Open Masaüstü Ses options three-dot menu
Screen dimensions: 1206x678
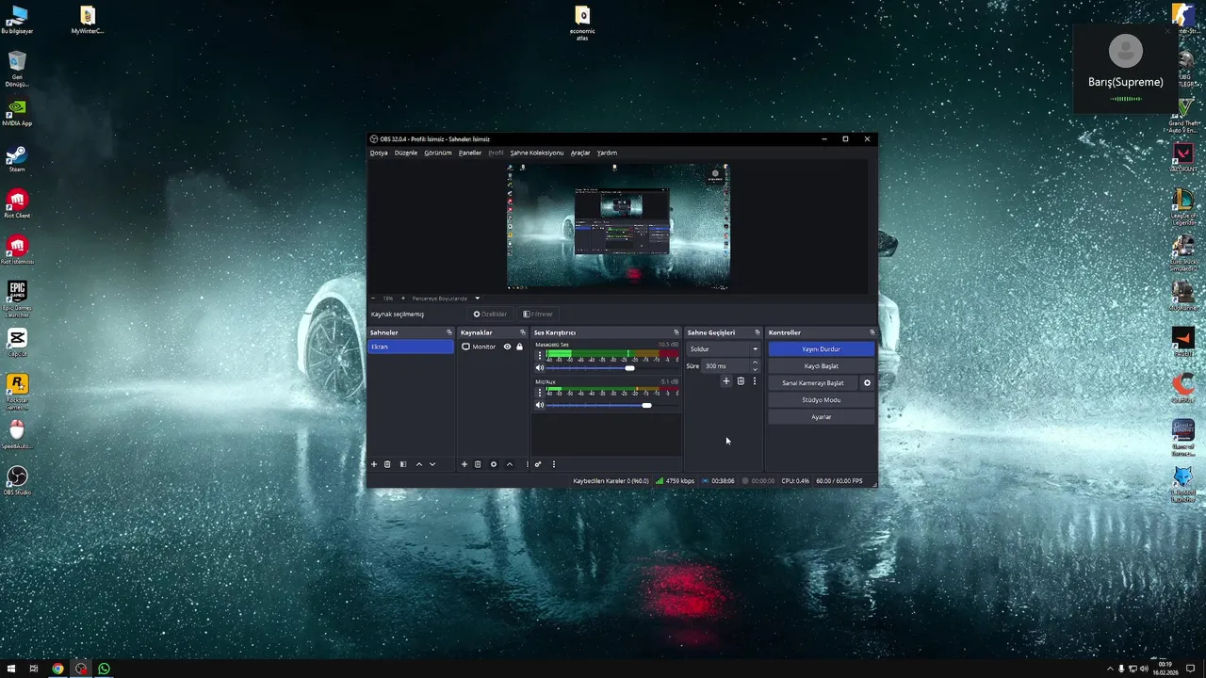[x=540, y=356]
